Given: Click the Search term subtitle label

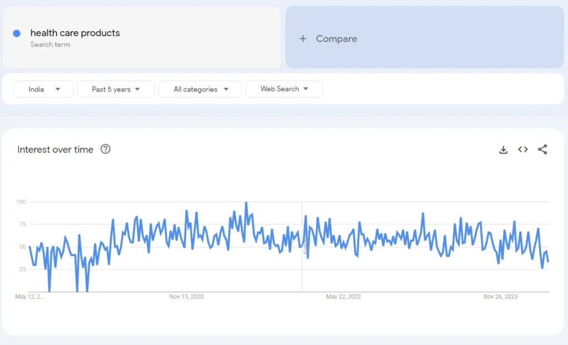Looking at the screenshot, I should (50, 45).
